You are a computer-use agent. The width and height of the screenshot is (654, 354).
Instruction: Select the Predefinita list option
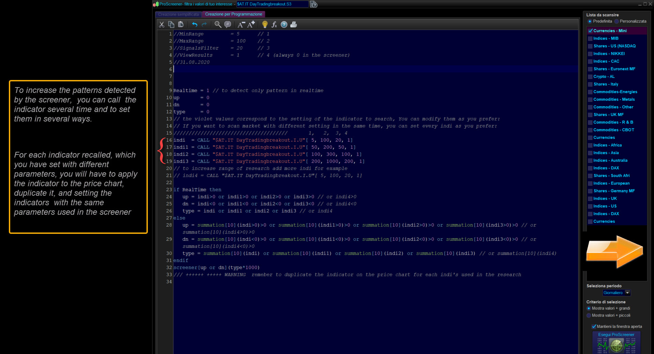(590, 21)
